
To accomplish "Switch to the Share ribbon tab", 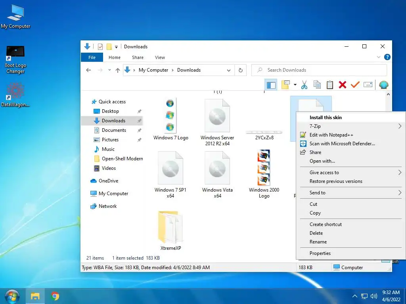I will [138, 57].
